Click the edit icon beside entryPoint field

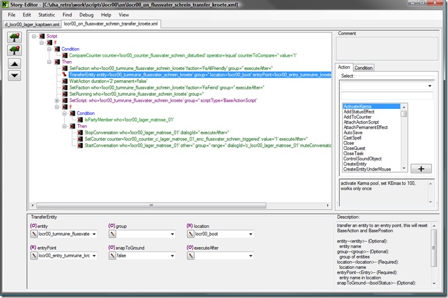[33, 256]
